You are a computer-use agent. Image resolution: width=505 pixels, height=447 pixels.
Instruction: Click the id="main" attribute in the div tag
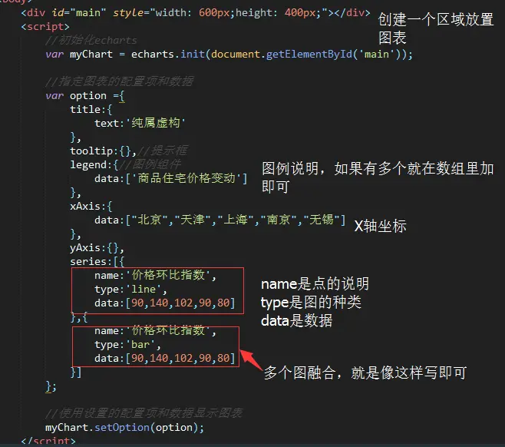[x=79, y=13]
